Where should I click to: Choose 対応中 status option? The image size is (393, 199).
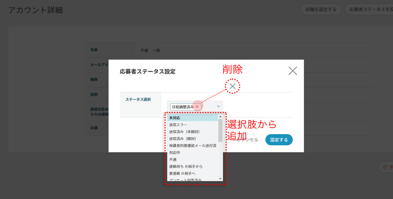pyautogui.click(x=192, y=153)
